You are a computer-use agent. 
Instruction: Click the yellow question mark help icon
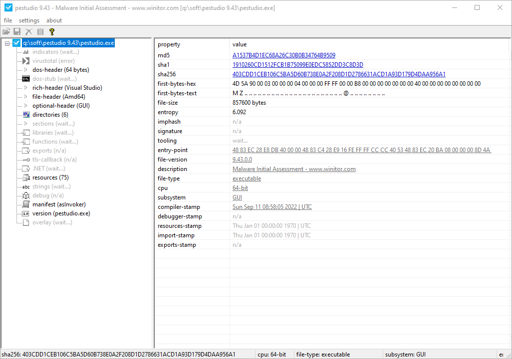(x=51, y=32)
